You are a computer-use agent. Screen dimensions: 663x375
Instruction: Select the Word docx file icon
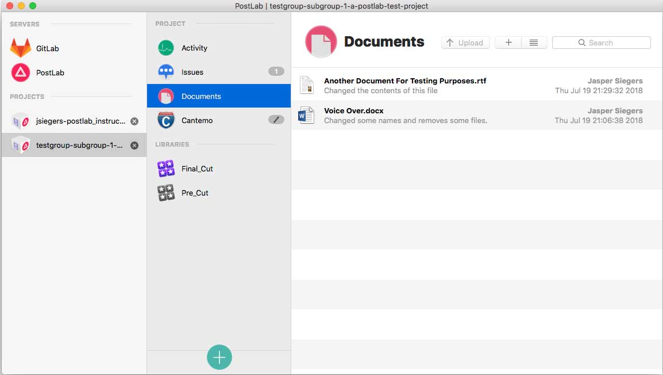pyautogui.click(x=306, y=115)
